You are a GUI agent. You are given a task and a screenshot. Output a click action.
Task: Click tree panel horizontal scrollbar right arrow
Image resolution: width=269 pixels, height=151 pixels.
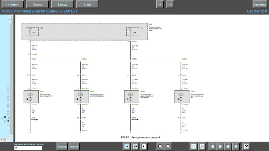8,139
